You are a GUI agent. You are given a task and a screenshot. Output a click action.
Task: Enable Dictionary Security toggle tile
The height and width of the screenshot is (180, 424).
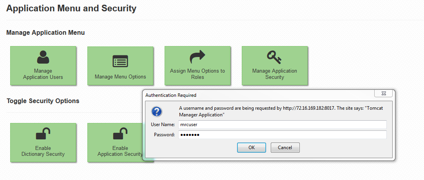[x=43, y=143]
